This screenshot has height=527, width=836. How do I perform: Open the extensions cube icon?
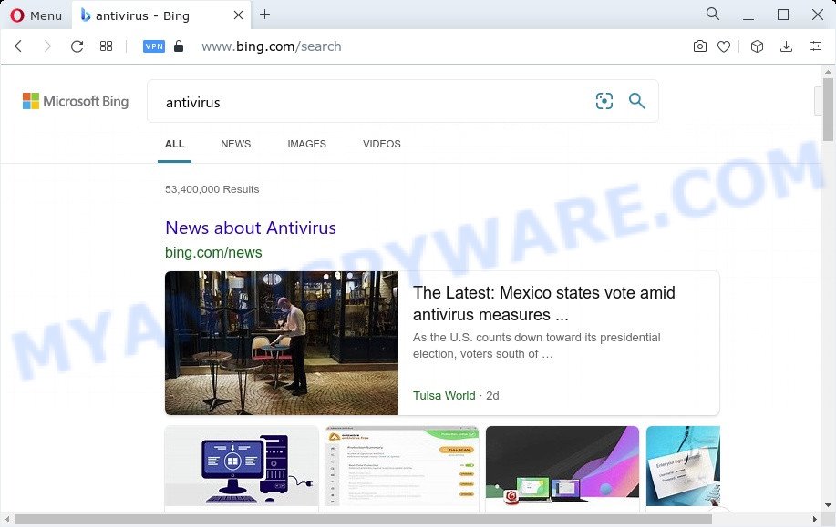coord(757,46)
